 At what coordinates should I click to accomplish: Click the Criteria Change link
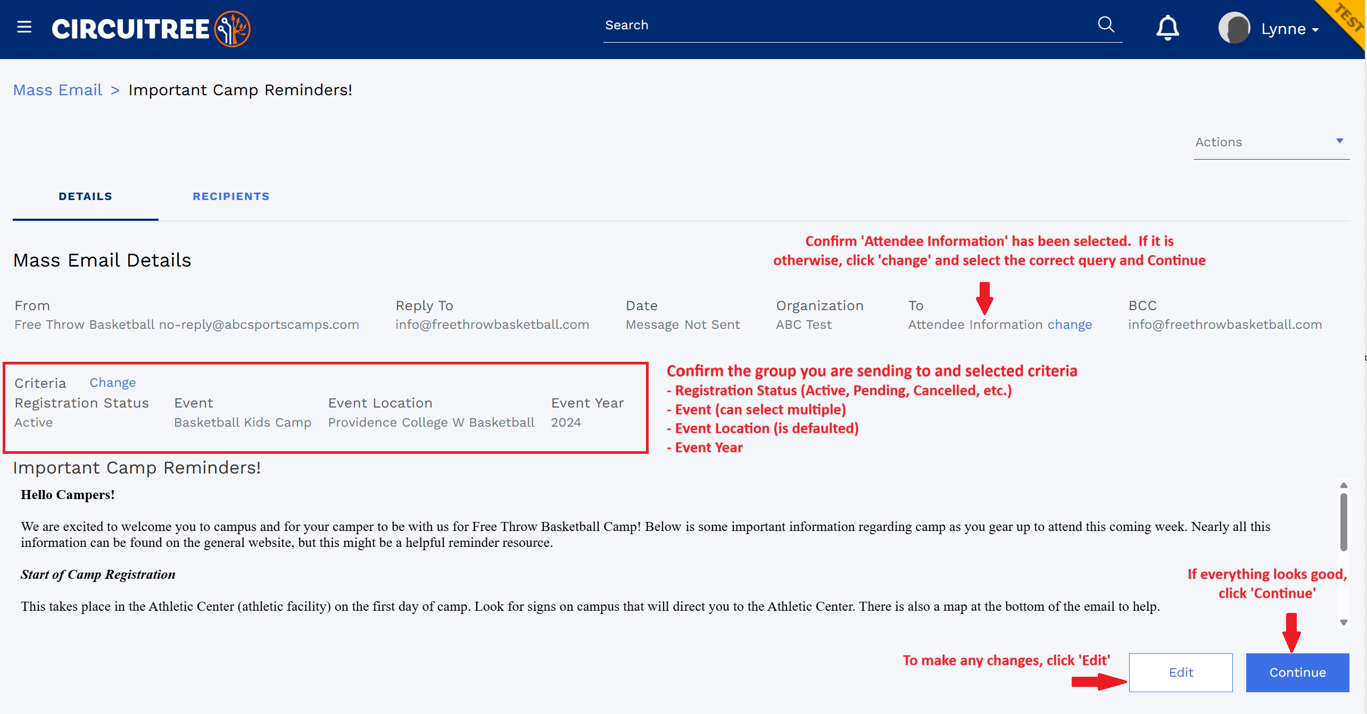tap(113, 383)
